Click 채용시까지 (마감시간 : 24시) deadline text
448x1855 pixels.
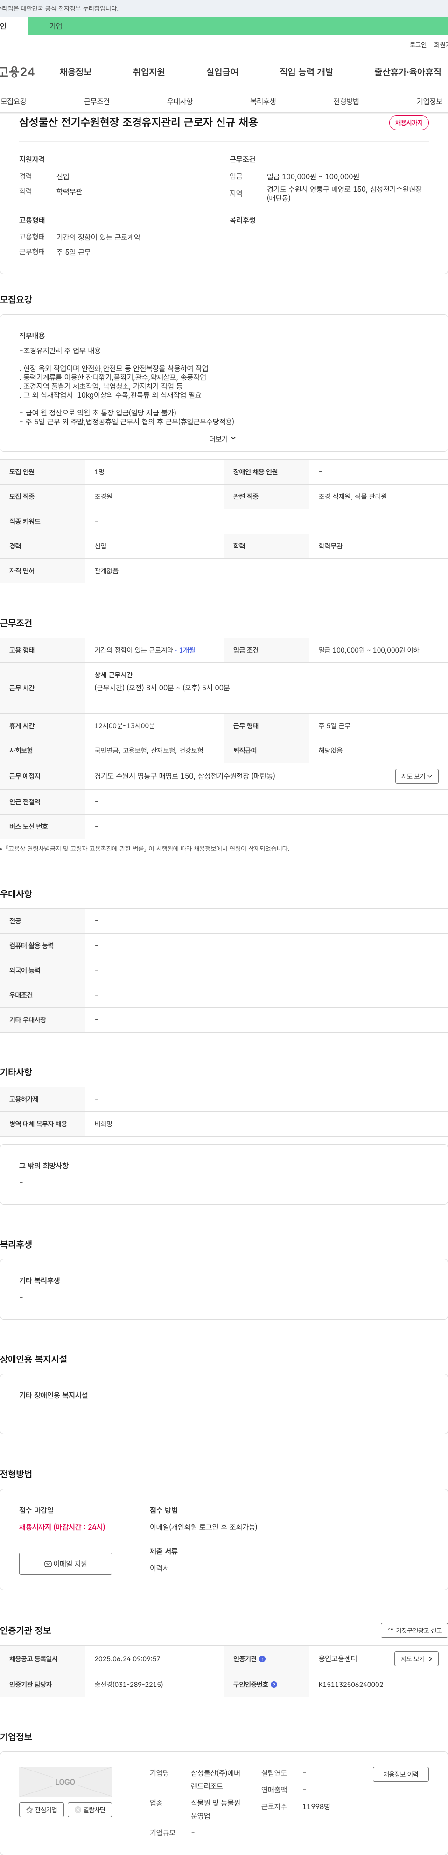click(62, 1527)
